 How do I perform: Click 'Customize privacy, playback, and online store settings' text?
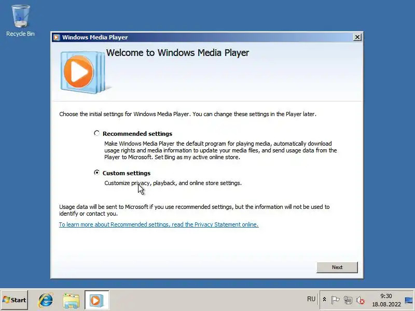173,183
